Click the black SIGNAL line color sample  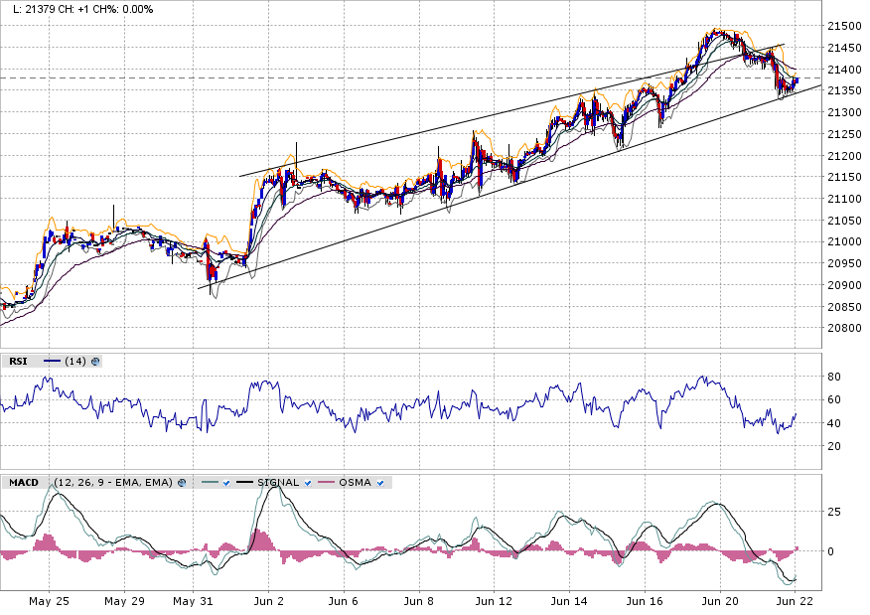[x=244, y=483]
